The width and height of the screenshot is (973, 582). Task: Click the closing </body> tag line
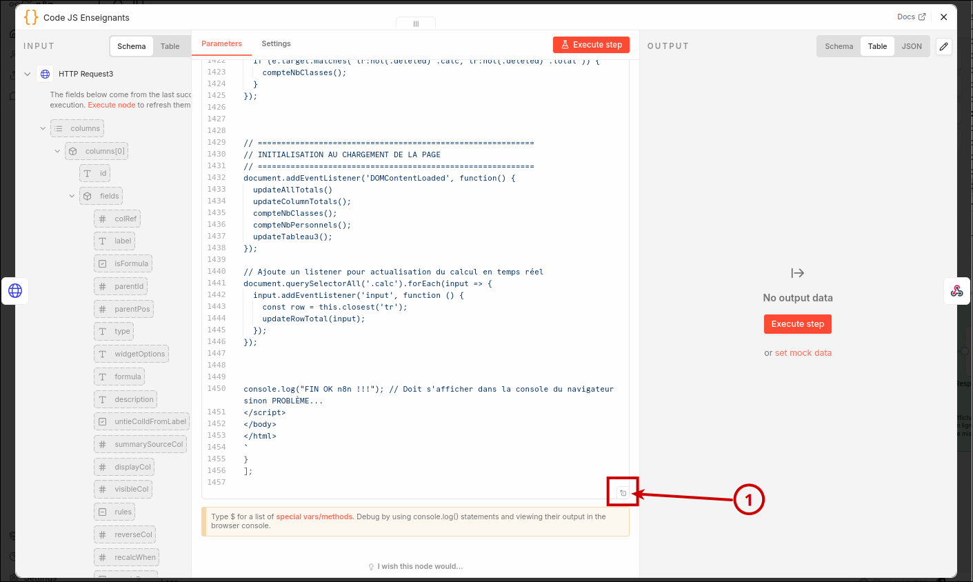coord(260,424)
